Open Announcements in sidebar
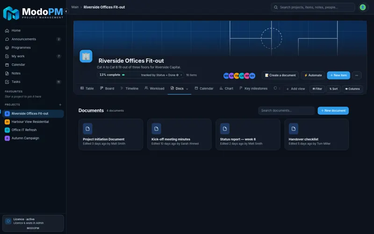Image resolution: width=374 pixels, height=234 pixels. coord(33,39)
